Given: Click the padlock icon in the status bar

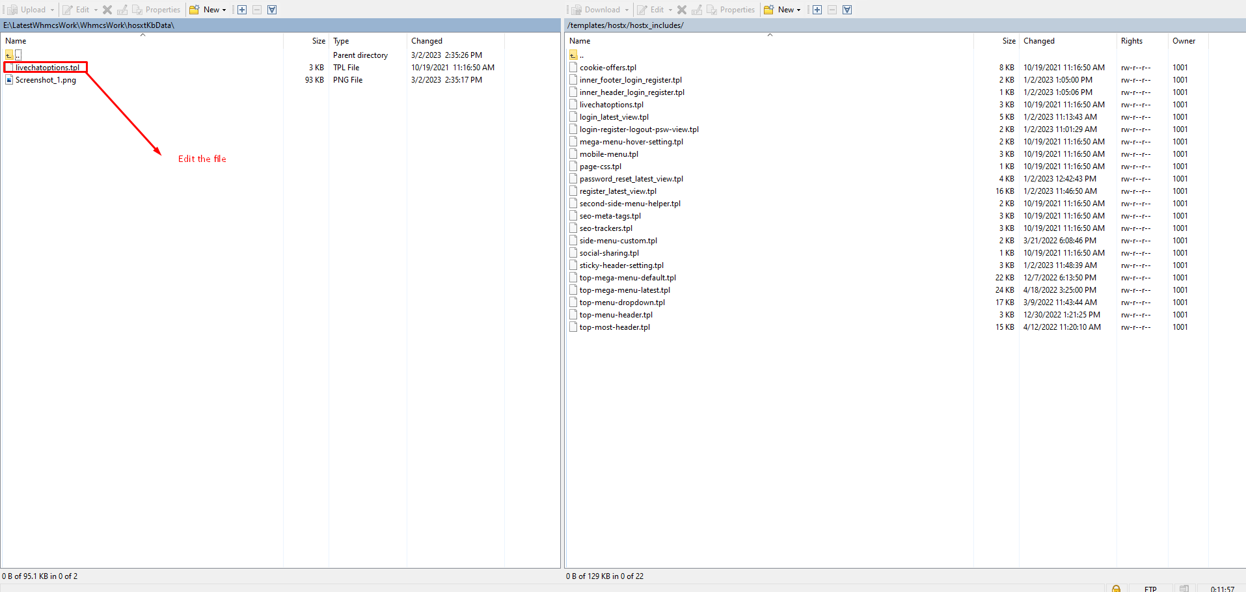Looking at the screenshot, I should coord(1116,588).
